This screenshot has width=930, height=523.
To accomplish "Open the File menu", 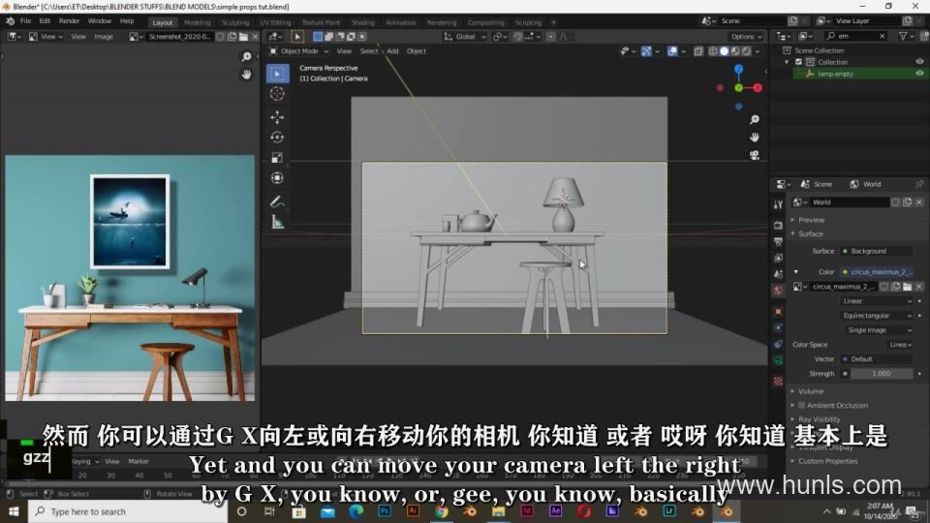I will tap(25, 20).
